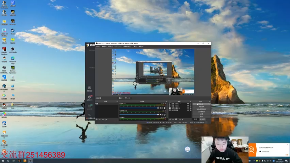
Task: Click shield icon with red badge in sidebar
Action: click(90, 97)
